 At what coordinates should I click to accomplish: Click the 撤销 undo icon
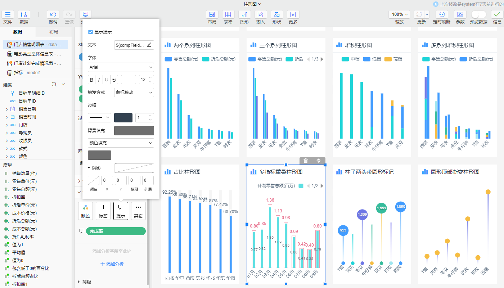[53, 15]
